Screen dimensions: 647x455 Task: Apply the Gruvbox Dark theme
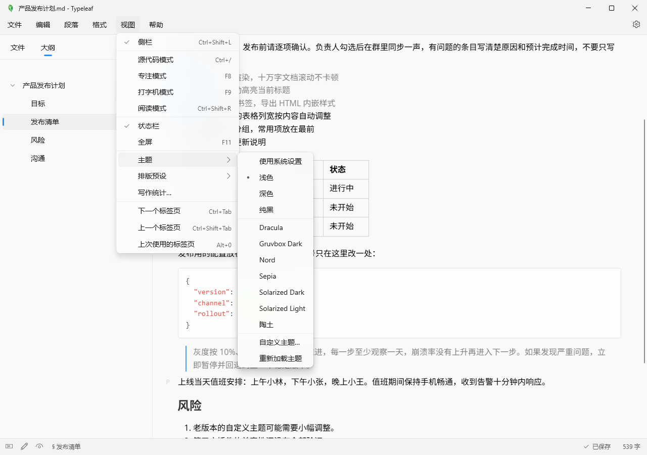pyautogui.click(x=275, y=244)
